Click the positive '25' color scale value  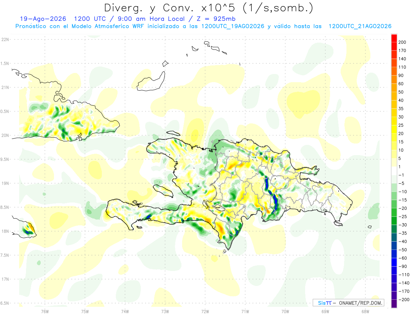pyautogui.click(x=401, y=125)
